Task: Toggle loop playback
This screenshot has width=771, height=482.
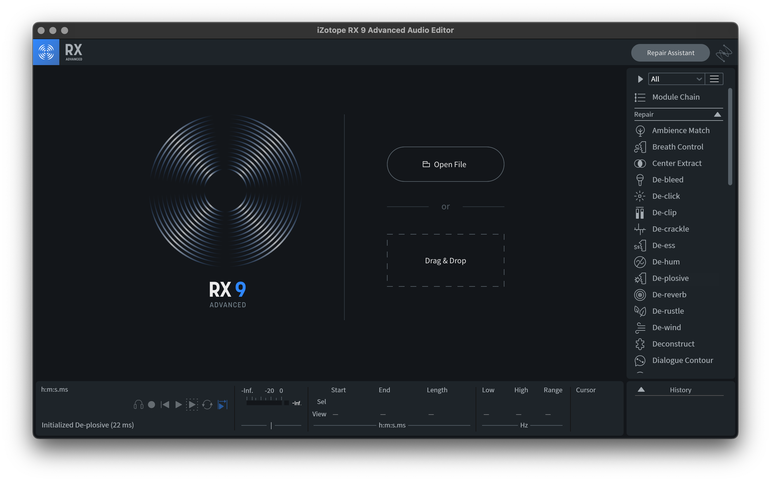Action: click(207, 405)
